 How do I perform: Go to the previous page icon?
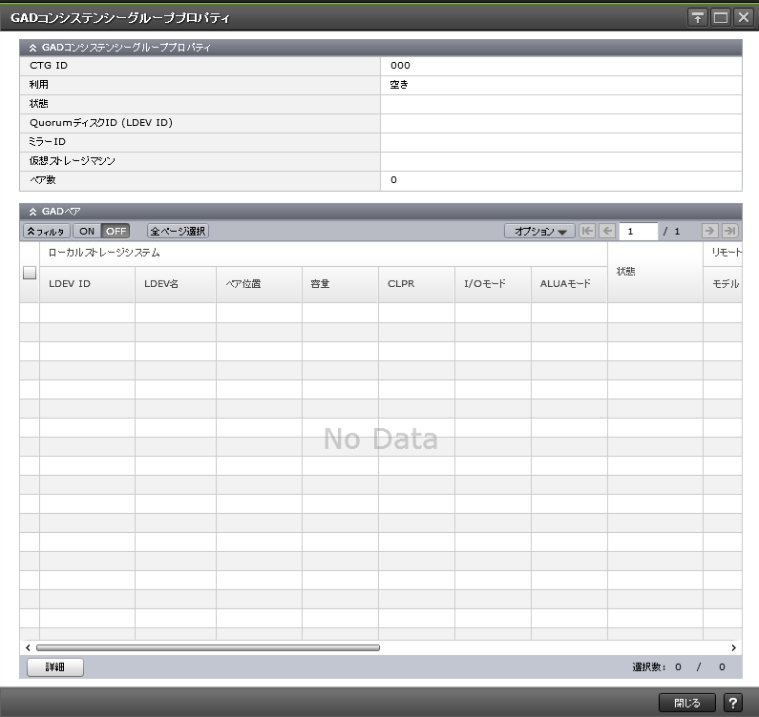coord(607,231)
